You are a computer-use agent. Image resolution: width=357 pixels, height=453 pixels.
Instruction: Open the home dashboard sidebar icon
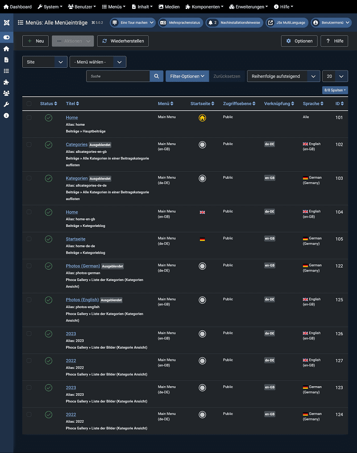(6, 49)
